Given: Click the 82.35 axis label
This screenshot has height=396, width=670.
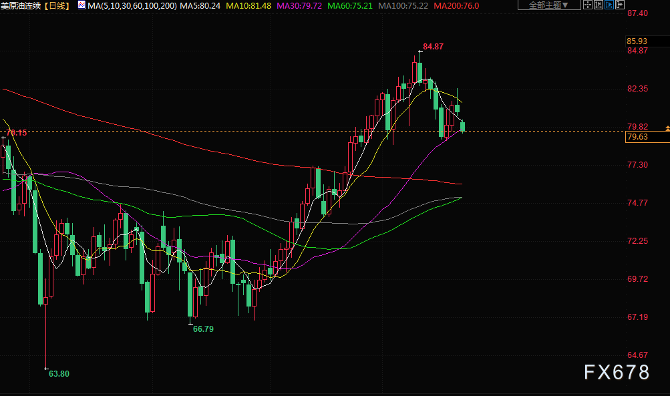Looking at the screenshot, I should (x=637, y=89).
